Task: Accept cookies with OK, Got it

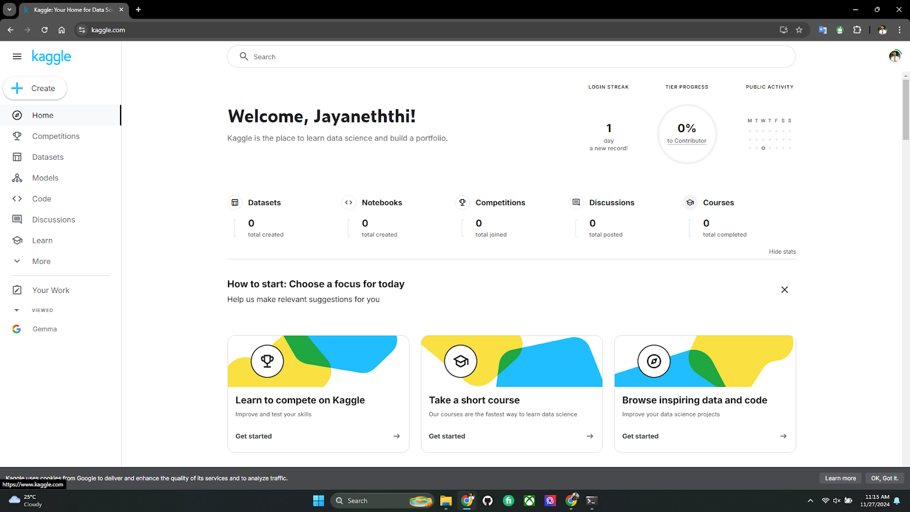Action: click(x=884, y=478)
